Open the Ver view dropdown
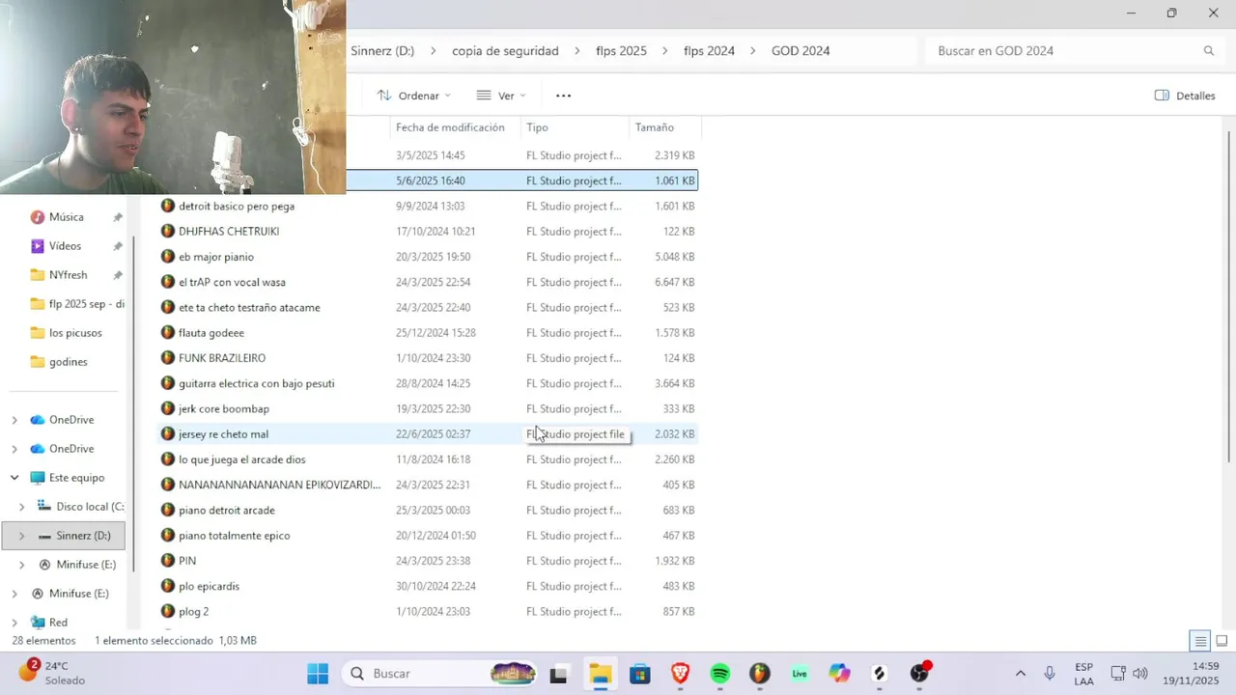1236x695 pixels. click(x=501, y=96)
